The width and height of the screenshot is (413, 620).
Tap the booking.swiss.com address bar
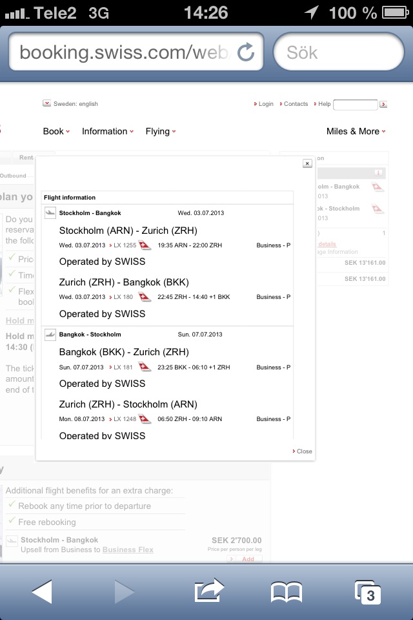coord(123,52)
